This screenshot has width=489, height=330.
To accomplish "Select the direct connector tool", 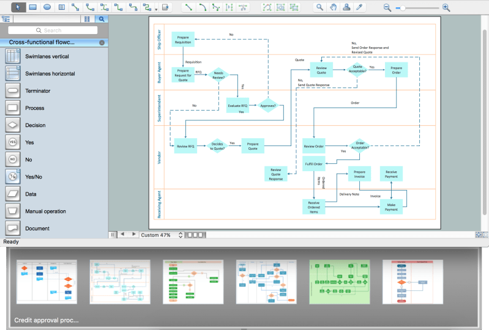I will pyautogui.click(x=75, y=7).
